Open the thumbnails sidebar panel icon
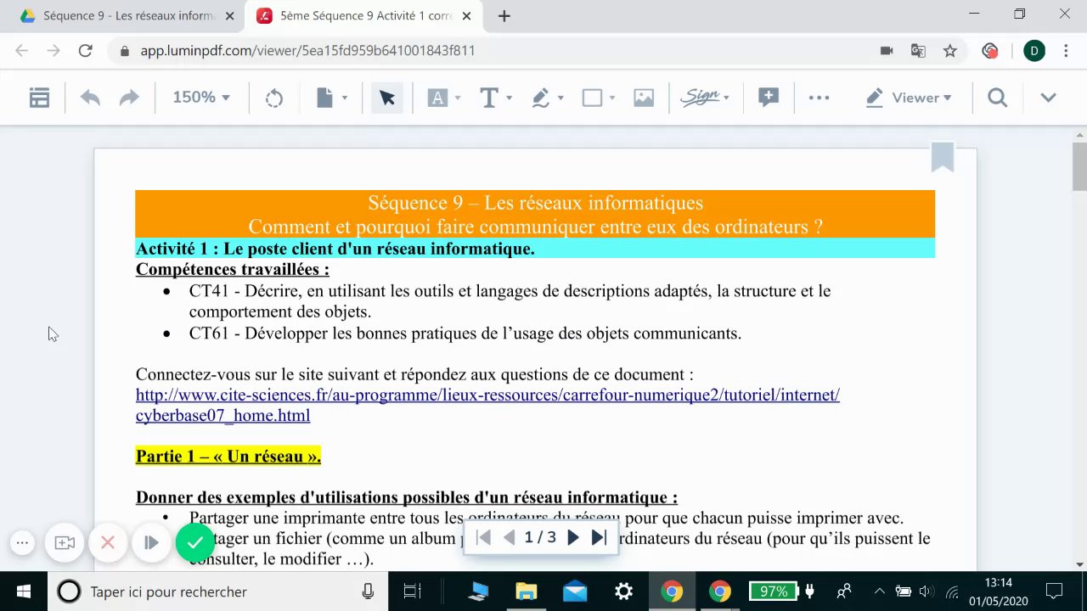This screenshot has width=1087, height=611. pyautogui.click(x=39, y=98)
